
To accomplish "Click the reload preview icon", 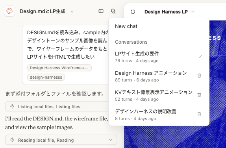I will tap(133, 12).
